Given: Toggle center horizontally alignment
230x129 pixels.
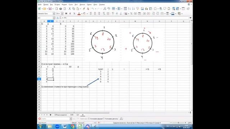Looking at the screenshot, I should 95,14.
